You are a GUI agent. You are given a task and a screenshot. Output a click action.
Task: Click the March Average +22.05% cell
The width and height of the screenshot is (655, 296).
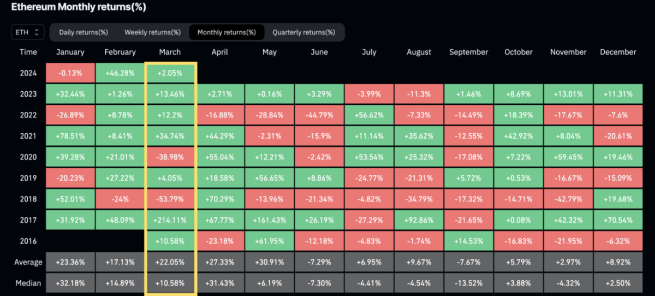pyautogui.click(x=170, y=263)
